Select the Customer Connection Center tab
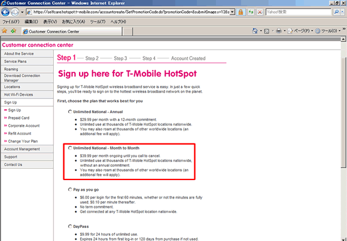 (72, 32)
